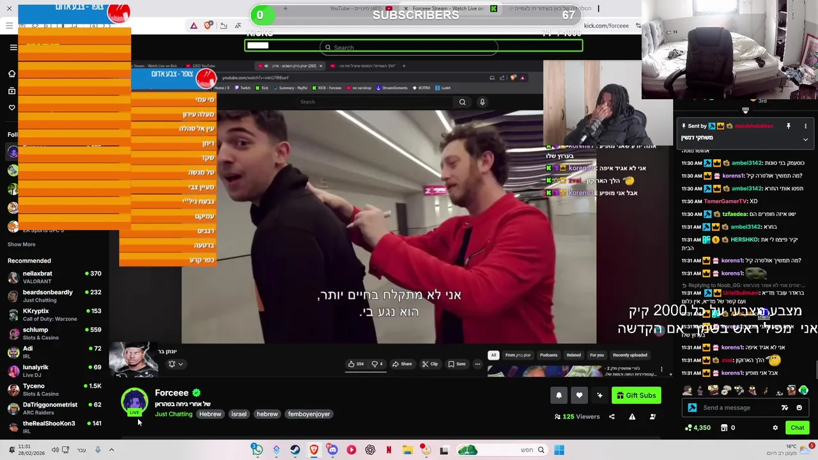818x460 pixels.
Task: Click Forceee streamer avatar with LIVE badge
Action: [134, 402]
